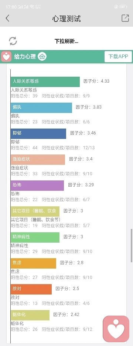Screen dimensions: 133x346
Task: Click the refresh arrows icon
Action: tap(13, 41)
